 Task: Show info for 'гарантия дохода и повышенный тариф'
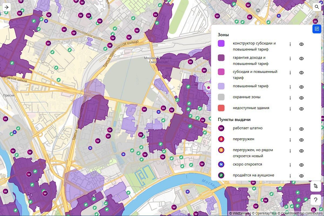[x=290, y=59]
